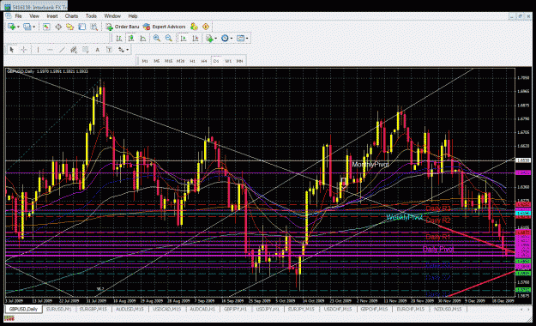The height and width of the screenshot is (326, 536).
Task: Expand the Indicators dropdown arrow
Action: [216, 39]
